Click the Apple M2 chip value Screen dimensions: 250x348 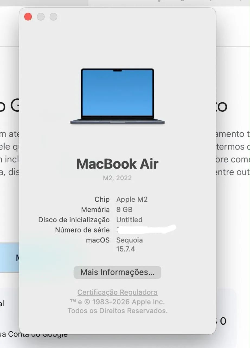click(x=132, y=199)
